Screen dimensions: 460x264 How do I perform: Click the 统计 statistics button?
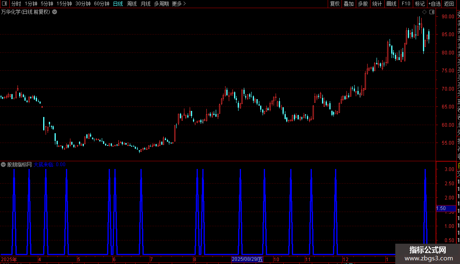377,4
